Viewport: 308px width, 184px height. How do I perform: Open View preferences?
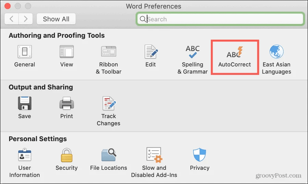pyautogui.click(x=67, y=56)
